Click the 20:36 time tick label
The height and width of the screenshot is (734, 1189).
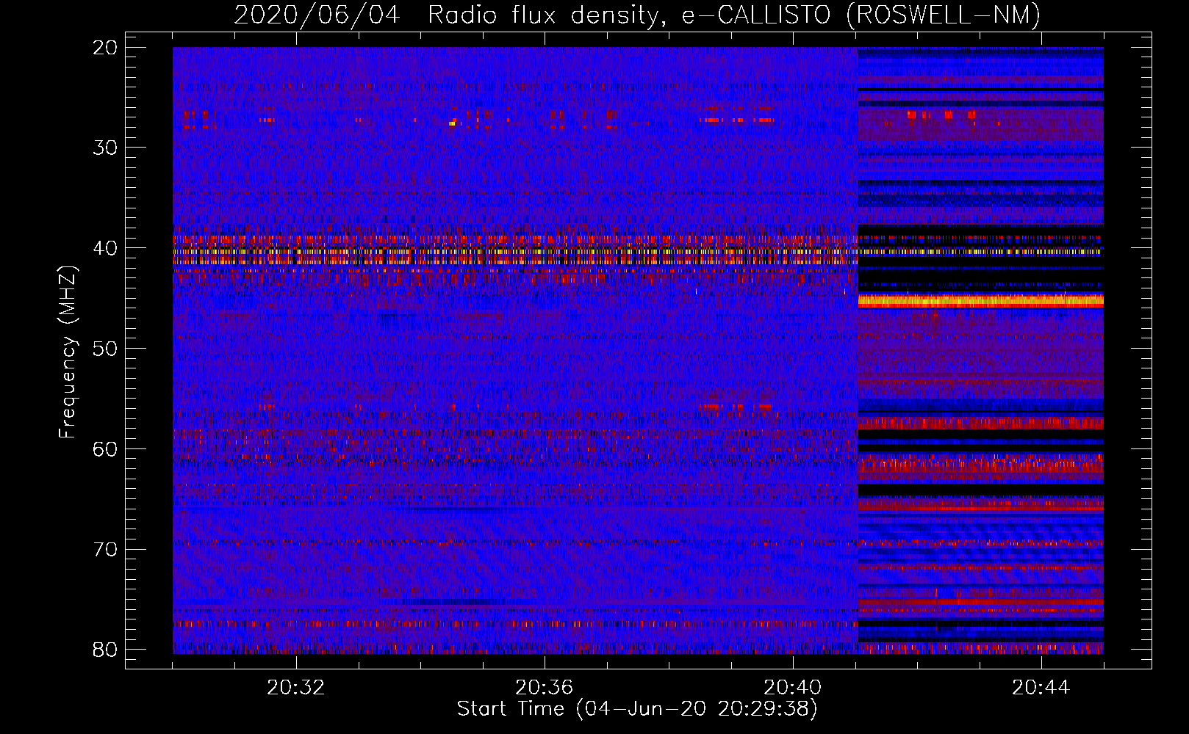click(x=545, y=688)
